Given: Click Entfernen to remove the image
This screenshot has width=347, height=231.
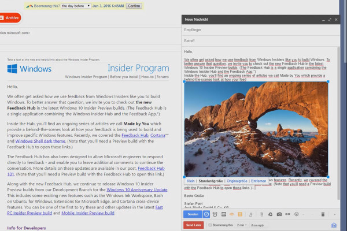Looking at the screenshot, I should click(259, 181).
